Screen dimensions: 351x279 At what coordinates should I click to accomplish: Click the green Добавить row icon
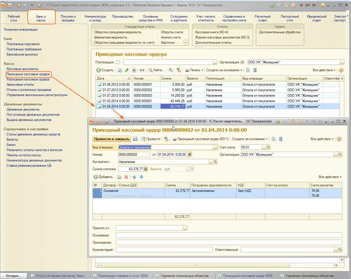96,177
